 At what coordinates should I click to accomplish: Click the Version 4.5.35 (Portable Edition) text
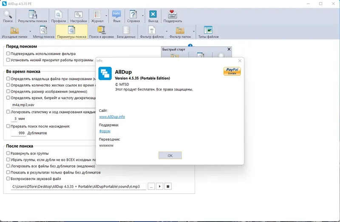[142, 78]
